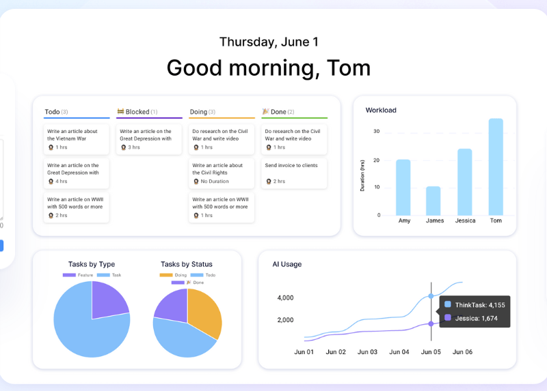Select the Todo column header

[x=52, y=112]
